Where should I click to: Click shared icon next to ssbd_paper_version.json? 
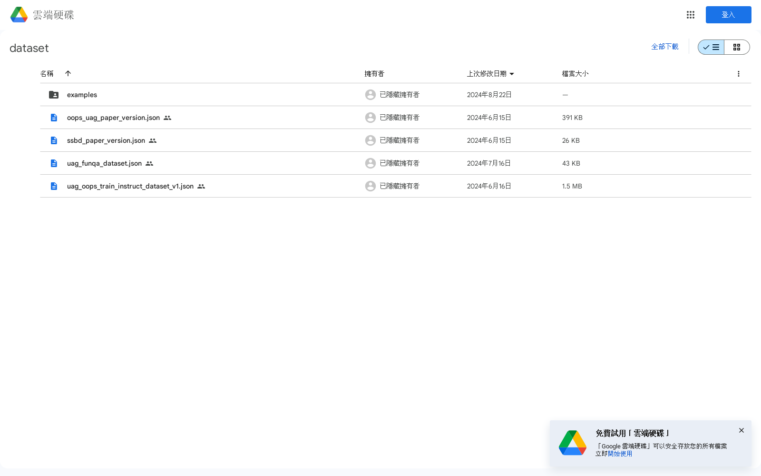153,140
